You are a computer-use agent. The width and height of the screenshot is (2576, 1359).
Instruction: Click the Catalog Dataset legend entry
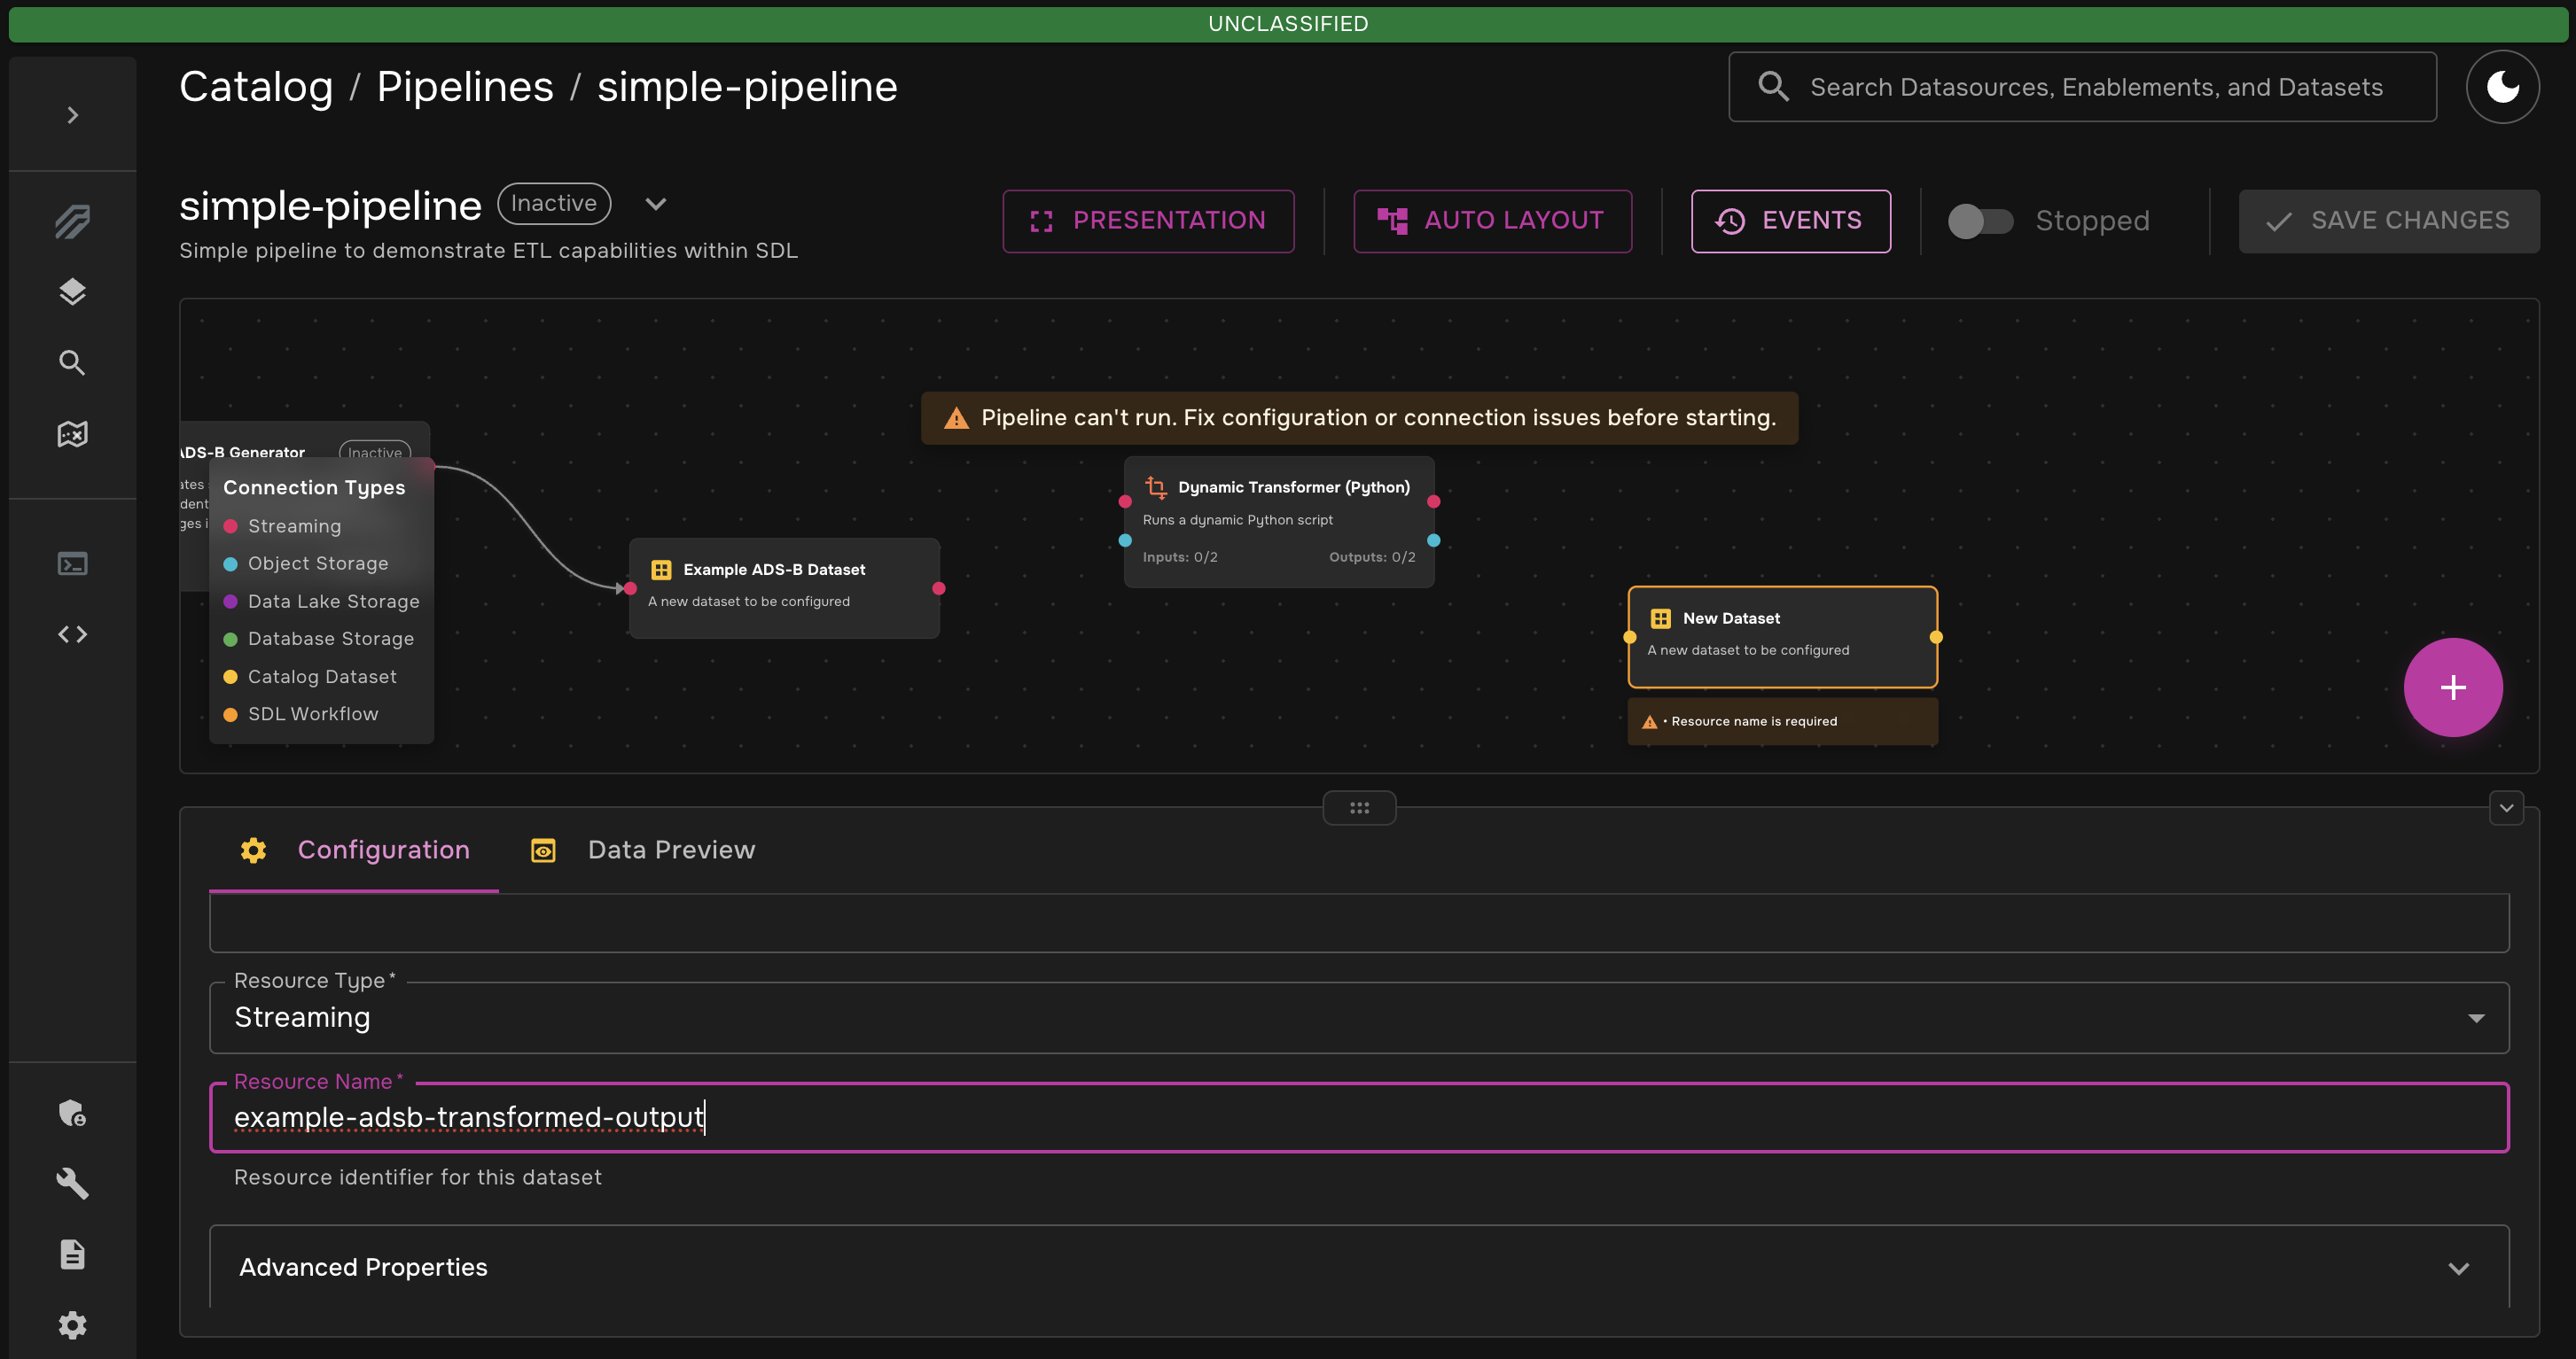click(x=310, y=678)
